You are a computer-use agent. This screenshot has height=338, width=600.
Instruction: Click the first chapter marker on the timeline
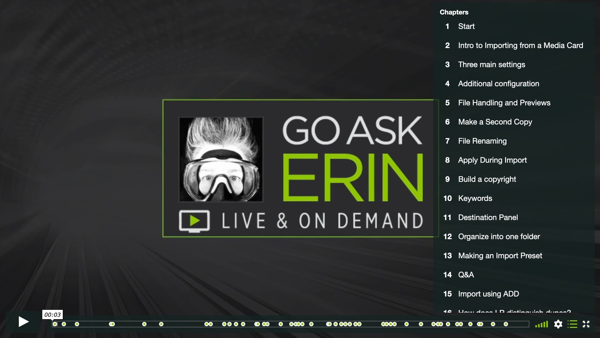point(55,324)
